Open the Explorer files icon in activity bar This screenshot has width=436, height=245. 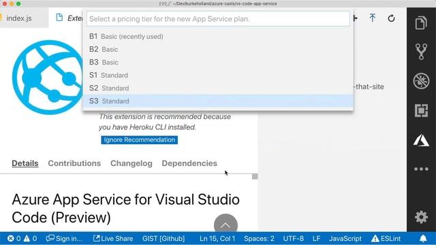click(421, 22)
